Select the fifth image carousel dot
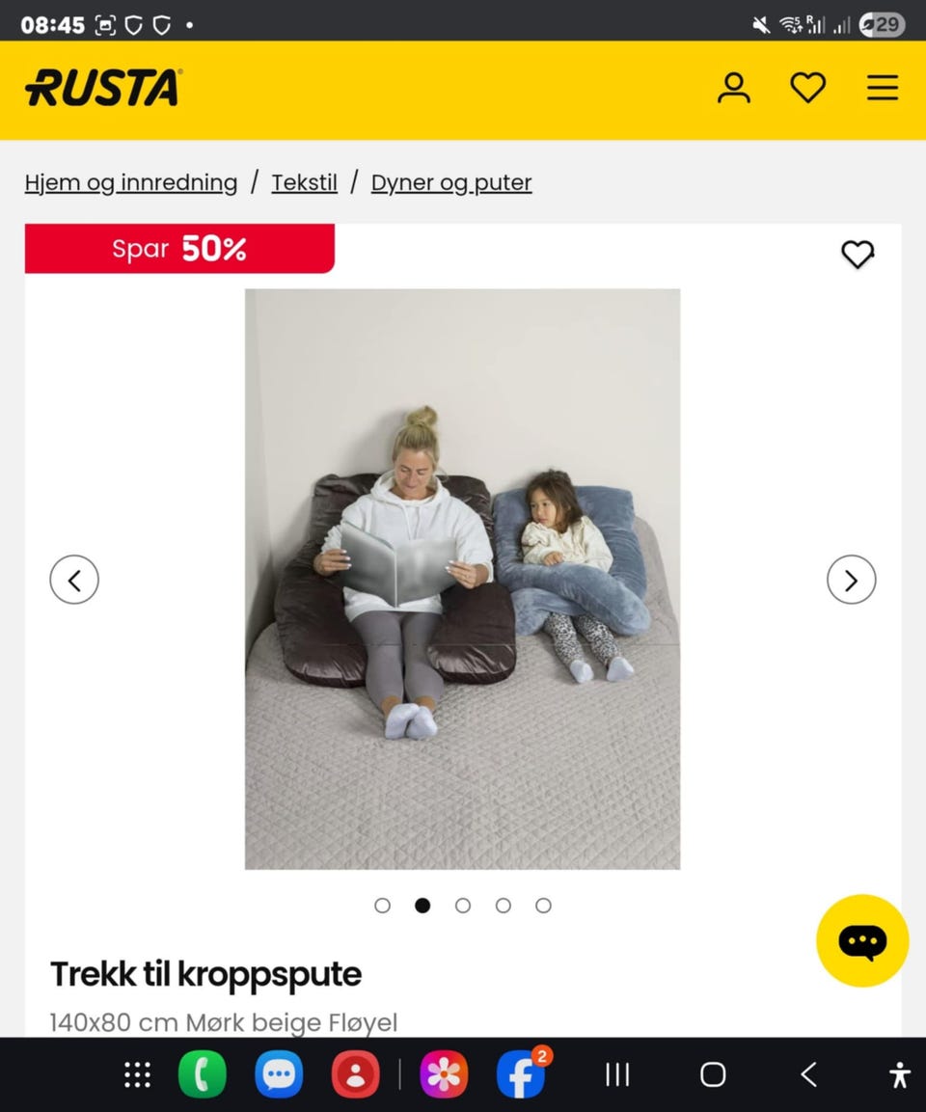926x1112 pixels. pos(543,906)
